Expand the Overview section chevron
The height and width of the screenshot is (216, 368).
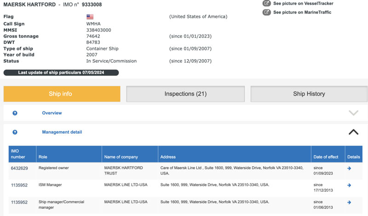(x=353, y=113)
